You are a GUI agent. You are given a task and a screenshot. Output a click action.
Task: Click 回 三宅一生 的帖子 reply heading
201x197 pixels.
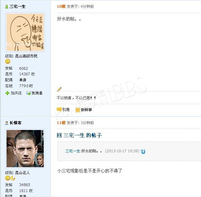(x=79, y=135)
